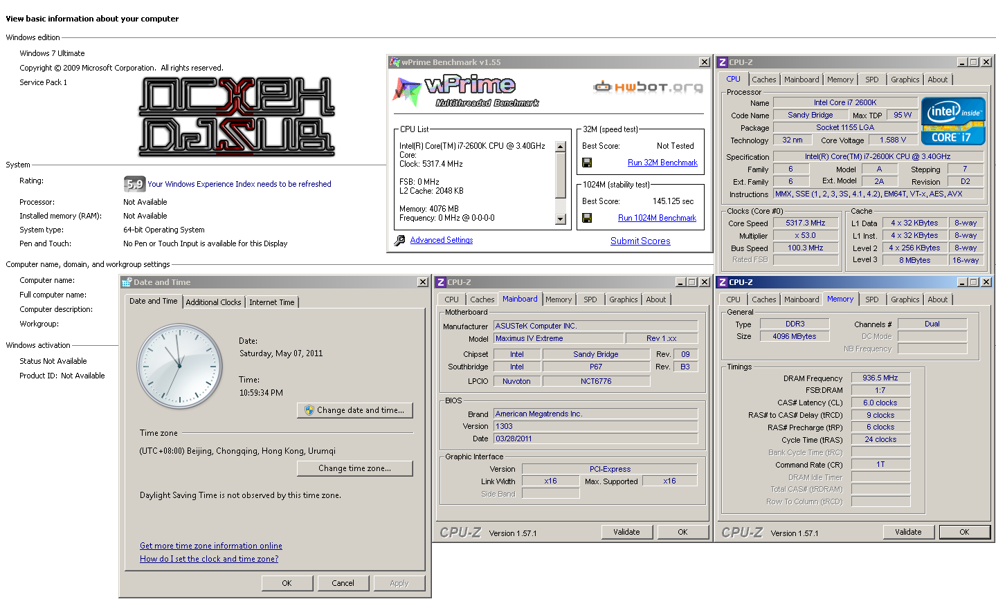Click Change time zone button
This screenshot has height=599, width=996.
[355, 468]
